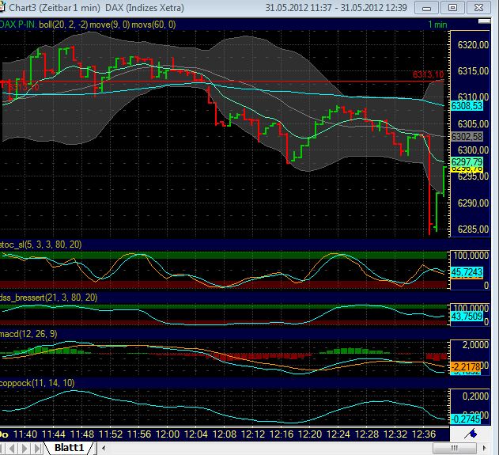Click the 'macd(12, 26, 9)' panel label
The width and height of the screenshot is (499, 455).
pyautogui.click(x=28, y=334)
